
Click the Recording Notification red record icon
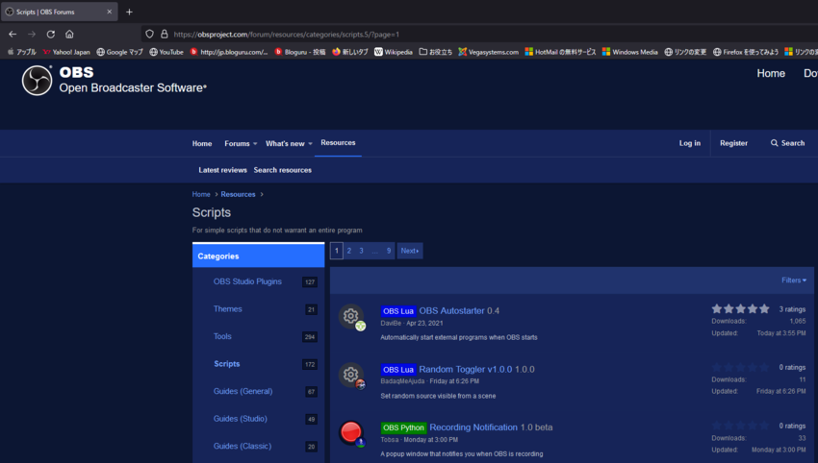(351, 433)
